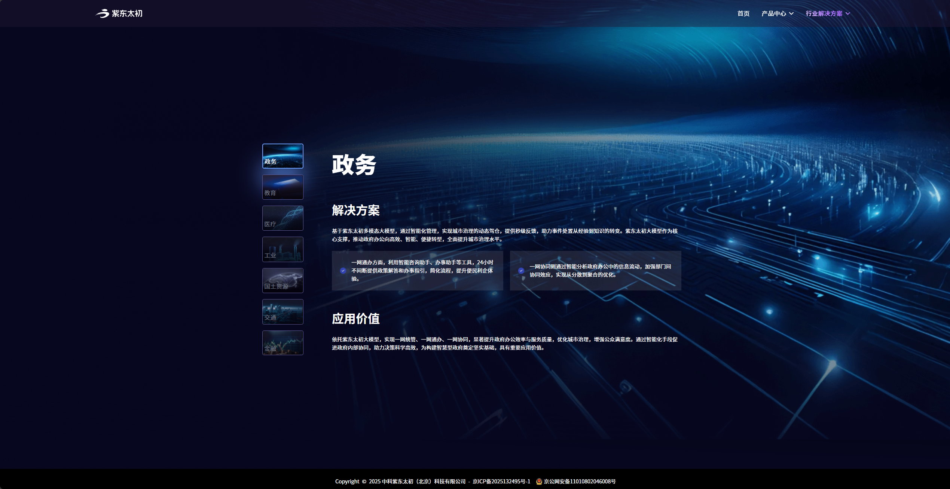Select the 工业 industry thumbnail
Screen dimensions: 950x489
[x=283, y=249]
